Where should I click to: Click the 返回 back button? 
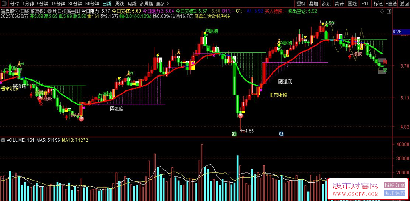404,4
